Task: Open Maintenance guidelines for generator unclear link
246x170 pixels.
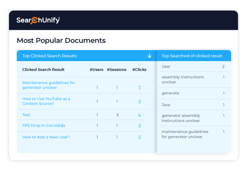Action: pos(48,85)
